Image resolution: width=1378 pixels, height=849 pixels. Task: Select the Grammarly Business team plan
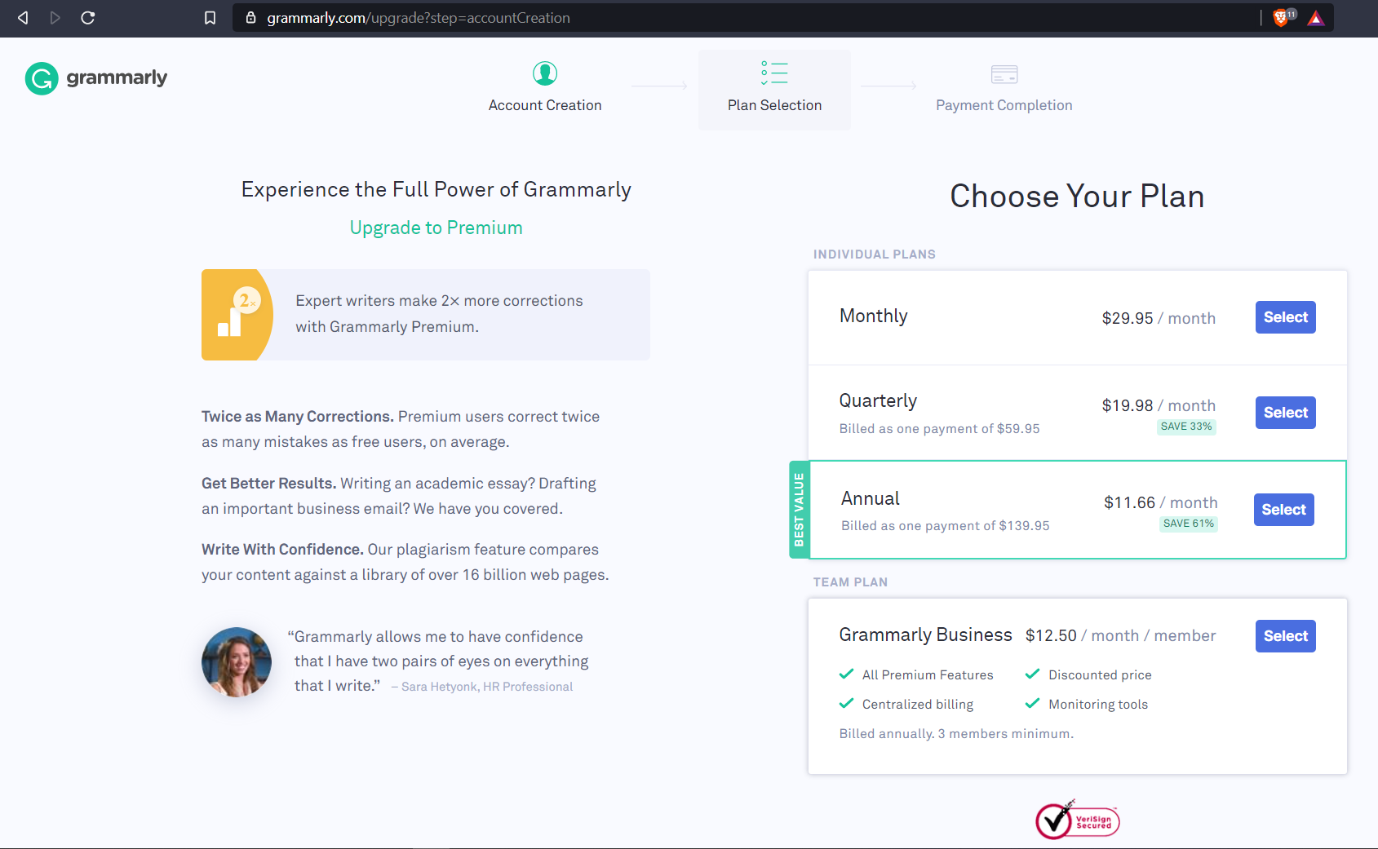pyautogui.click(x=1285, y=636)
